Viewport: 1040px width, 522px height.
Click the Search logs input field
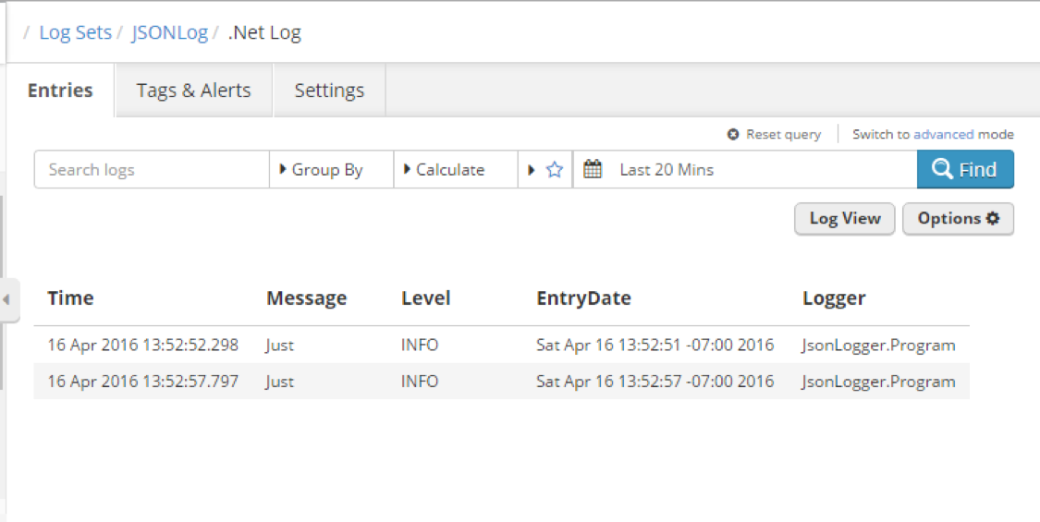click(x=152, y=170)
